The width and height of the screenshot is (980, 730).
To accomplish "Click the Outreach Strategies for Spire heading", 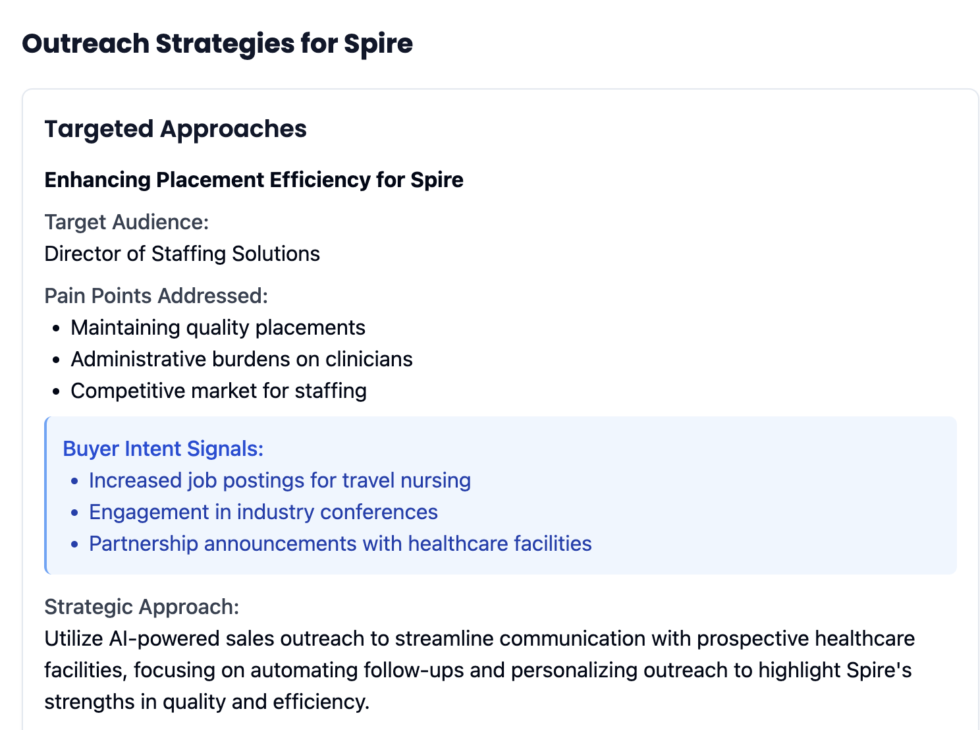I will [x=217, y=44].
